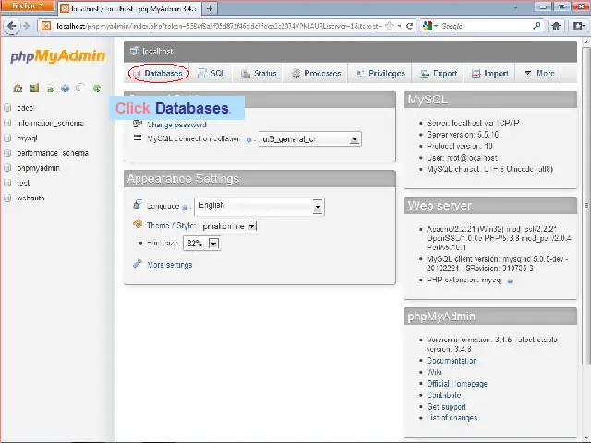Select the mysql database in sidebar
The height and width of the screenshot is (443, 591).
(27, 138)
